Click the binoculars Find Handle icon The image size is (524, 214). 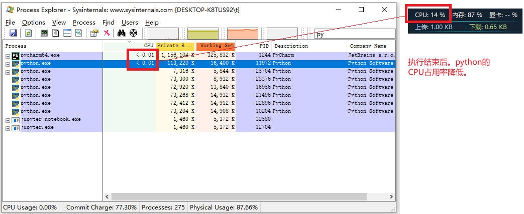[121, 33]
